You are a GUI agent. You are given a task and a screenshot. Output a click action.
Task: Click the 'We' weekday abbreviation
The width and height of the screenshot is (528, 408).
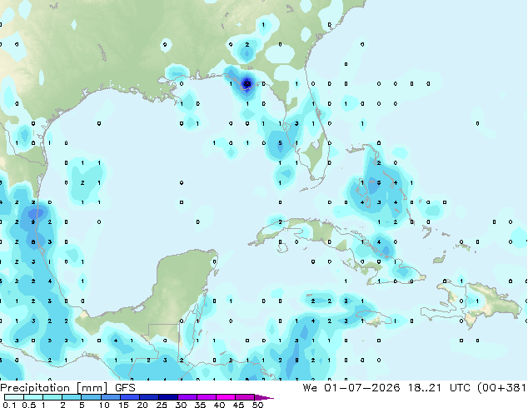coord(310,388)
